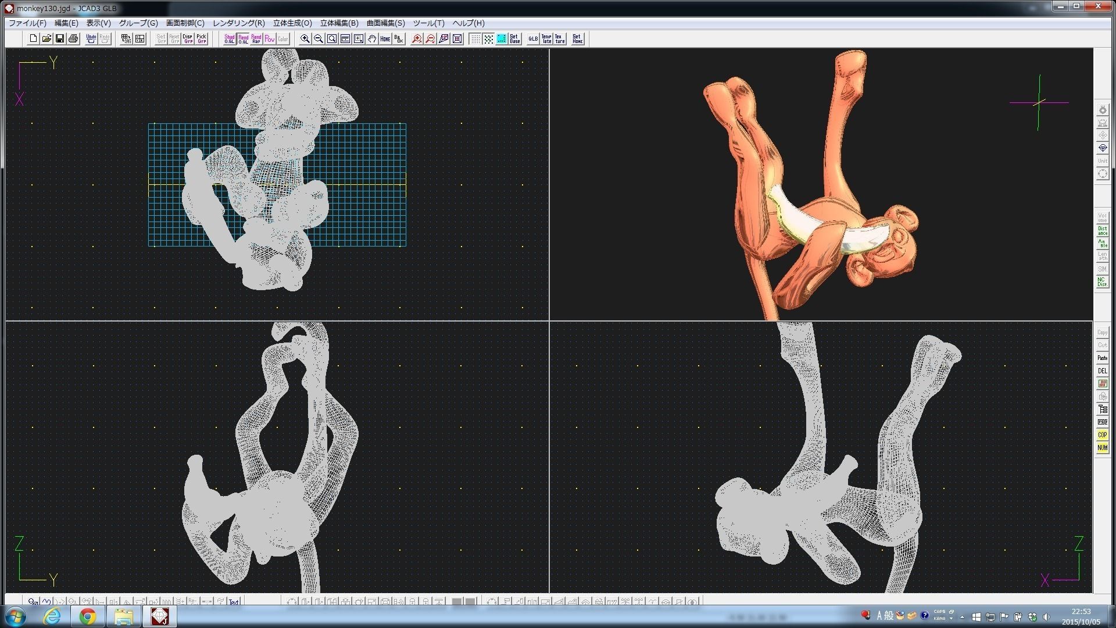
Task: Print using the printer icon
Action: click(73, 39)
